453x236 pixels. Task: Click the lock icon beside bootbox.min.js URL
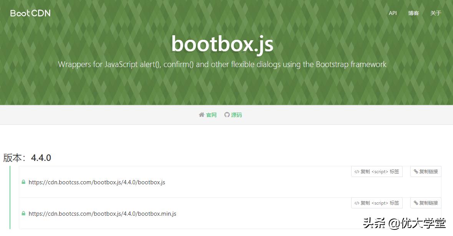[x=23, y=213]
